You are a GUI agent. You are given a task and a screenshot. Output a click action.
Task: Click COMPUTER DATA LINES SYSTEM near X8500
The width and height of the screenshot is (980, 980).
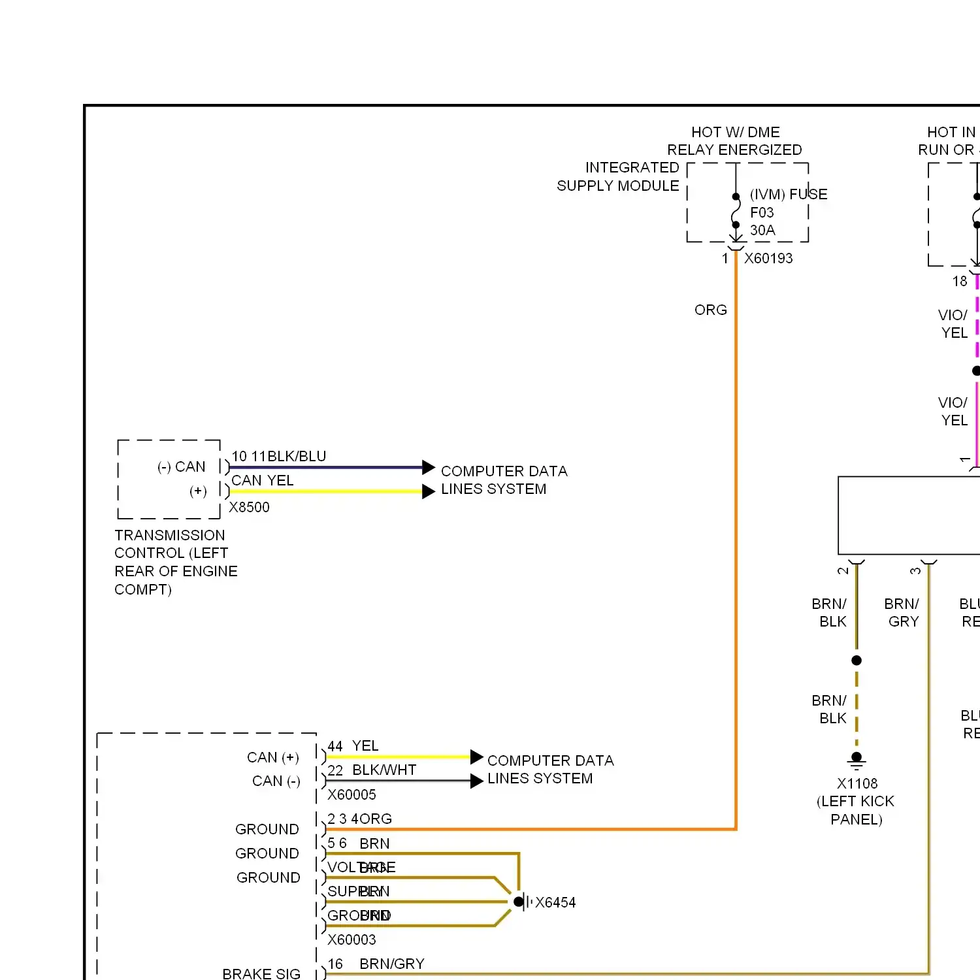504,480
